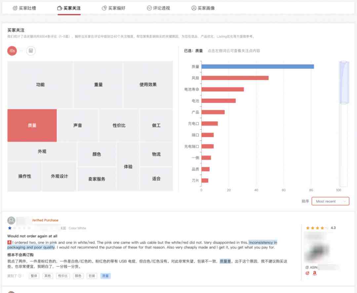Image resolution: width=357 pixels, height=293 pixels.
Task: Select the red treemap view icon
Action: click(12, 51)
